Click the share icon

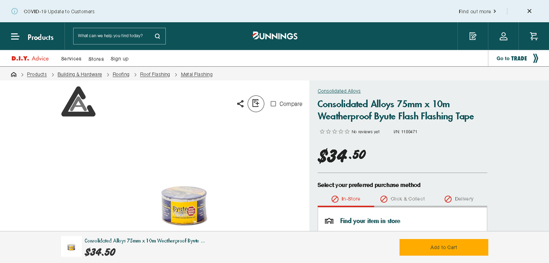[240, 104]
